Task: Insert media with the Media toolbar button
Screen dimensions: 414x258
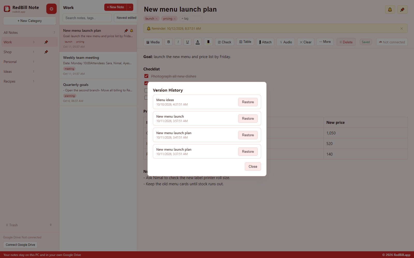Action: click(x=153, y=42)
